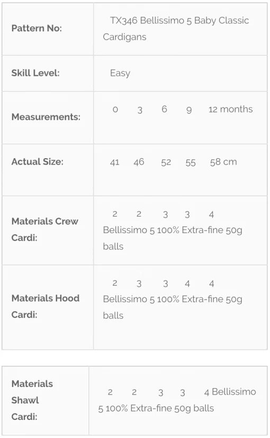Click the Pattern No: label
270x438 pixels.
37,28
